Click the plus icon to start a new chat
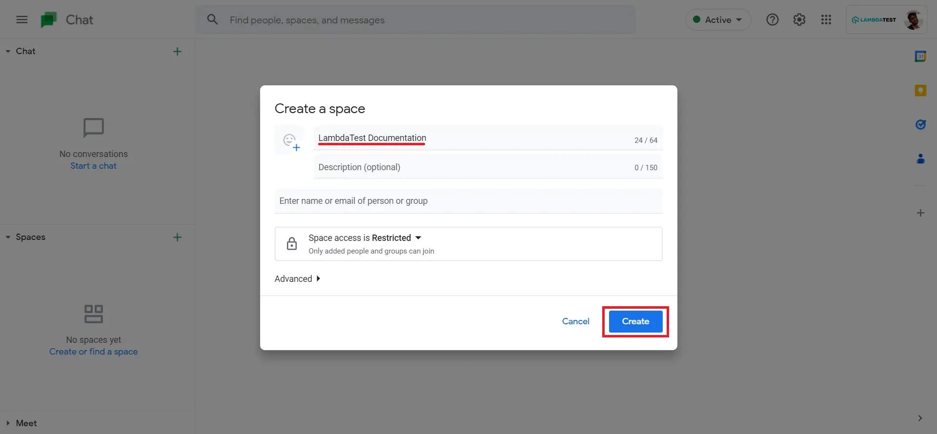Screen dimensions: 937x434 coord(177,52)
